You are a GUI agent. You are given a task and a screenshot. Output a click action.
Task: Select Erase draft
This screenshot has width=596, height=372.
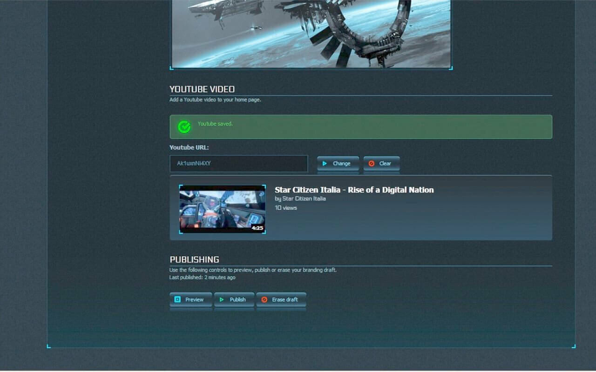[281, 299]
